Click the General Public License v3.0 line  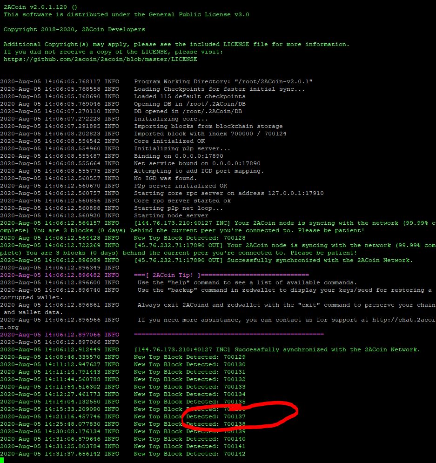127,14
